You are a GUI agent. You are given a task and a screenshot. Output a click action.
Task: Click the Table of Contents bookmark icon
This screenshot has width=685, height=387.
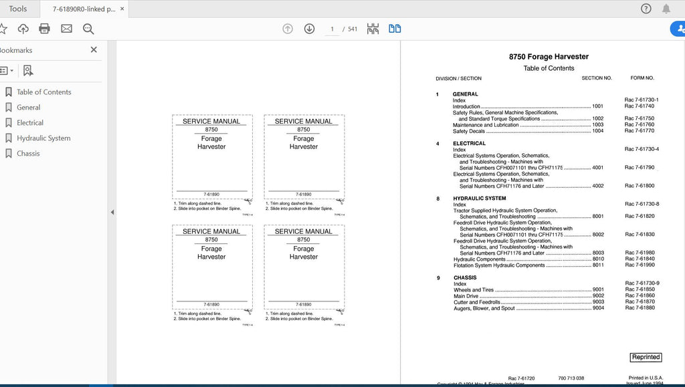pos(8,92)
